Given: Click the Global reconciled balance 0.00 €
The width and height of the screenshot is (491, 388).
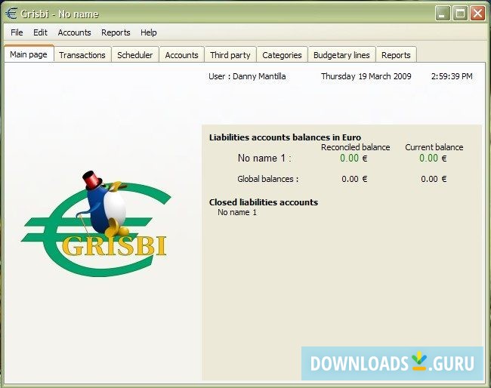Looking at the screenshot, I should (354, 179).
